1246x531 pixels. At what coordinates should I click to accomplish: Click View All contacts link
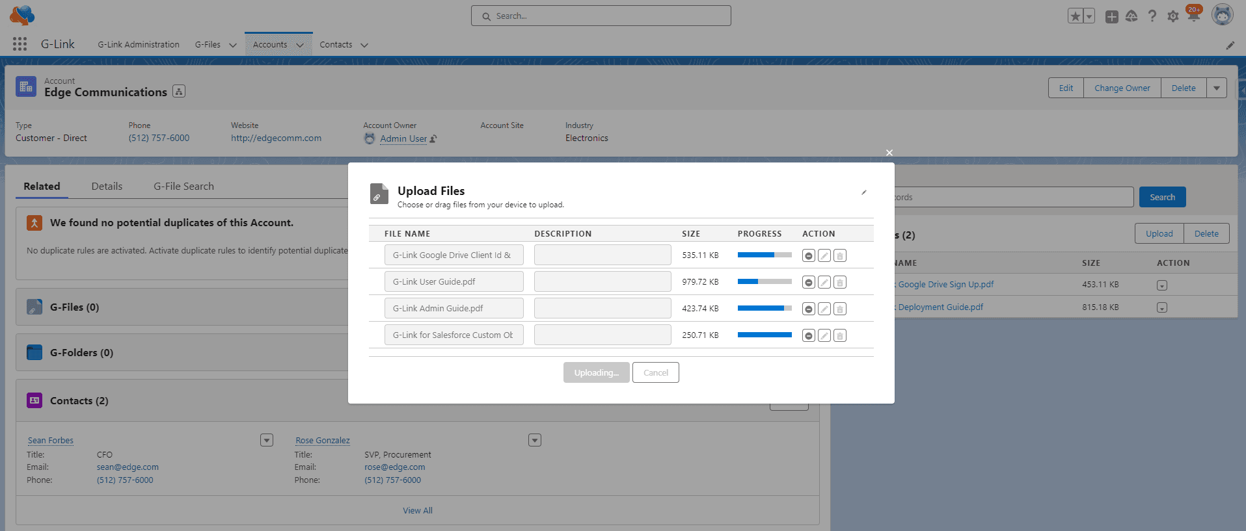(x=418, y=511)
